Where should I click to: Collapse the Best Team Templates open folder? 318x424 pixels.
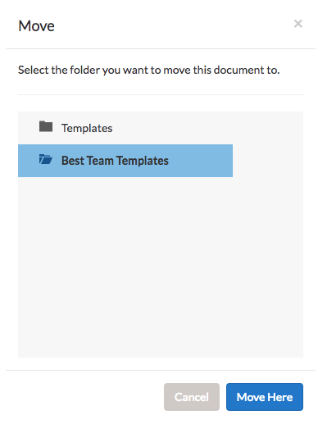[x=46, y=159]
